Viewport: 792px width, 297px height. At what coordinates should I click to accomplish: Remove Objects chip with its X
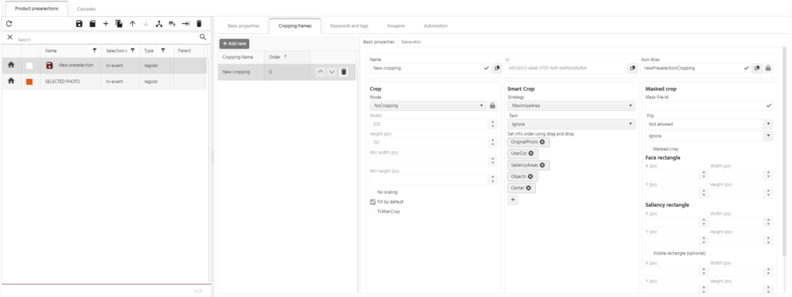[x=531, y=177]
